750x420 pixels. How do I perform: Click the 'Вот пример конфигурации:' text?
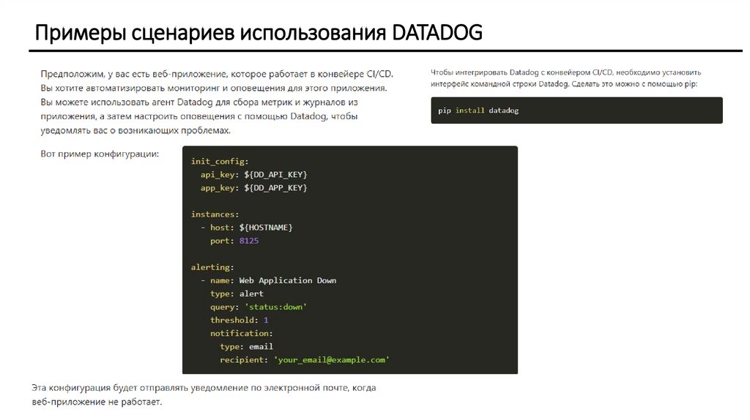point(100,154)
